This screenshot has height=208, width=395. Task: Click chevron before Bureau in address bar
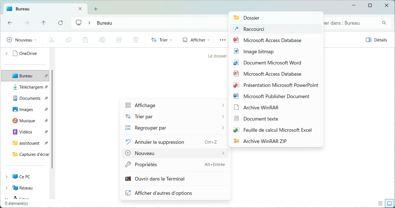(89, 23)
